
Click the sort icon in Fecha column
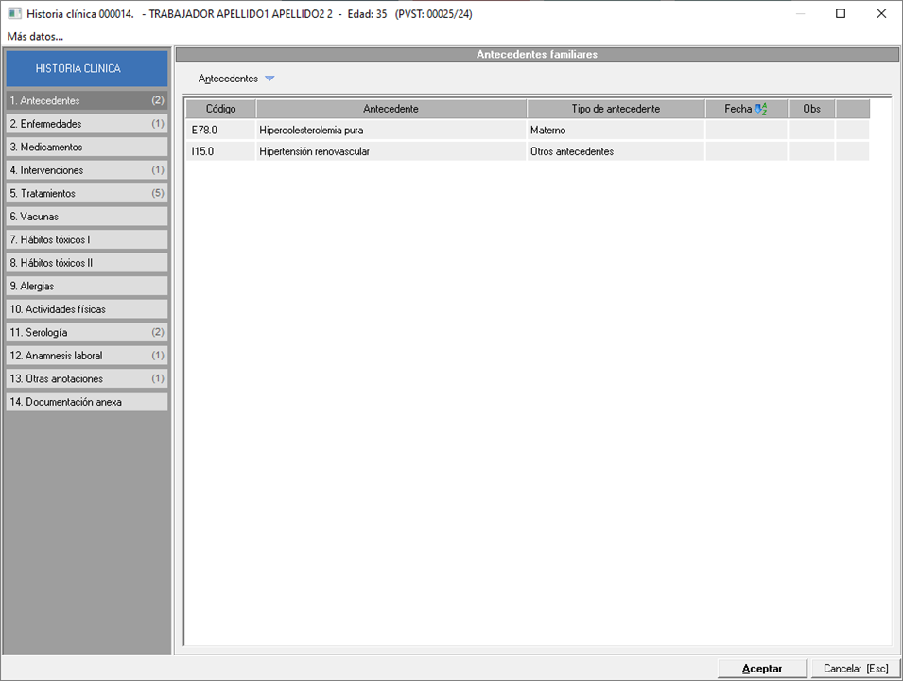tap(761, 109)
